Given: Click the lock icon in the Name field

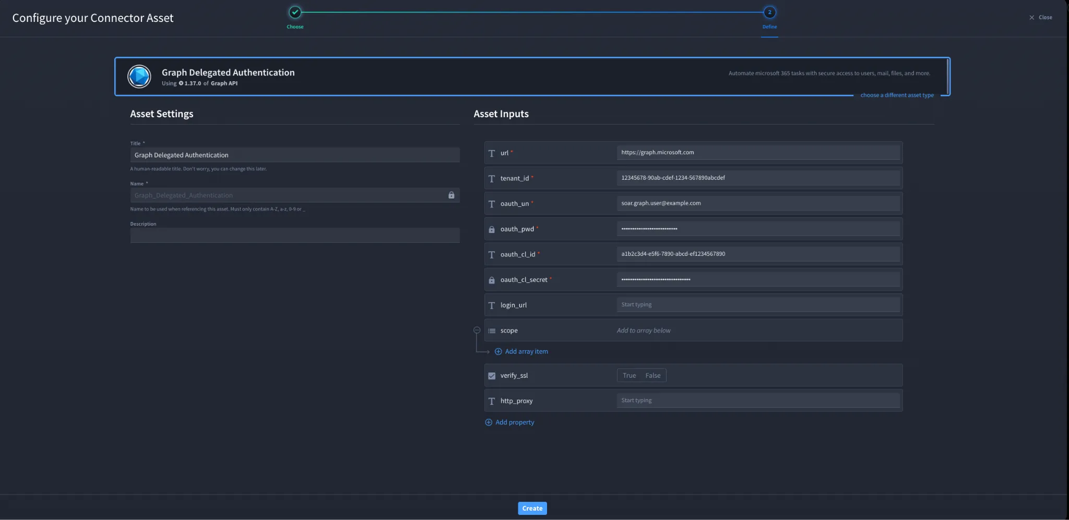Looking at the screenshot, I should (x=452, y=195).
